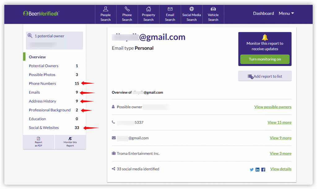
Task: Open View possible owners link
Action: click(x=273, y=107)
